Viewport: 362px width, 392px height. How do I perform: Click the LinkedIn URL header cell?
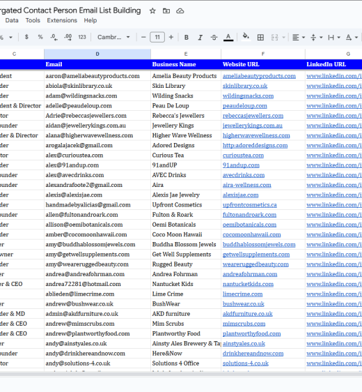(333, 64)
